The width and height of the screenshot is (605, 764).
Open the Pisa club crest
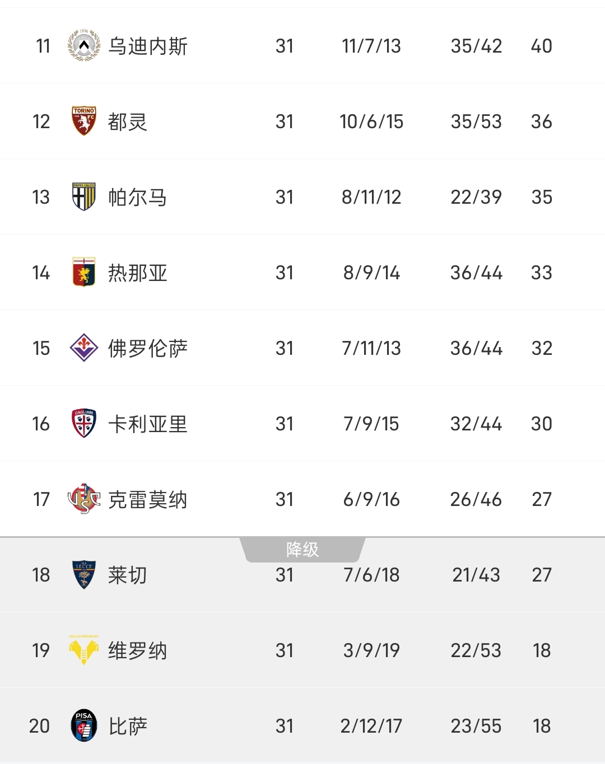[x=84, y=725]
